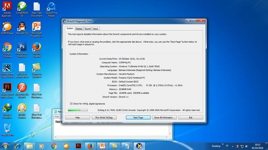Switch to Notepad via taskbar button
Image resolution: width=268 pixels, height=150 pixels.
coord(127,146)
